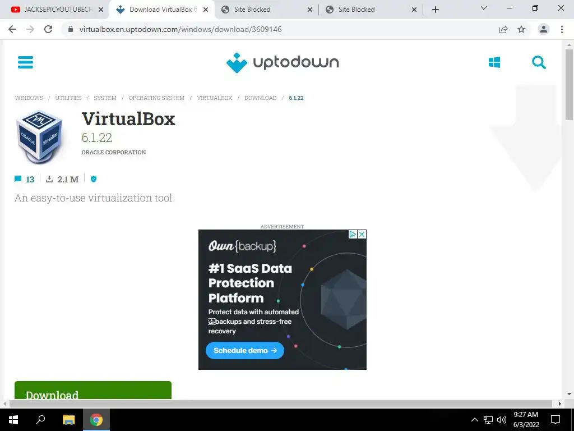Click the horizontal scrollbar right arrow
Viewport: 574px width, 431px height.
pyautogui.click(x=560, y=404)
